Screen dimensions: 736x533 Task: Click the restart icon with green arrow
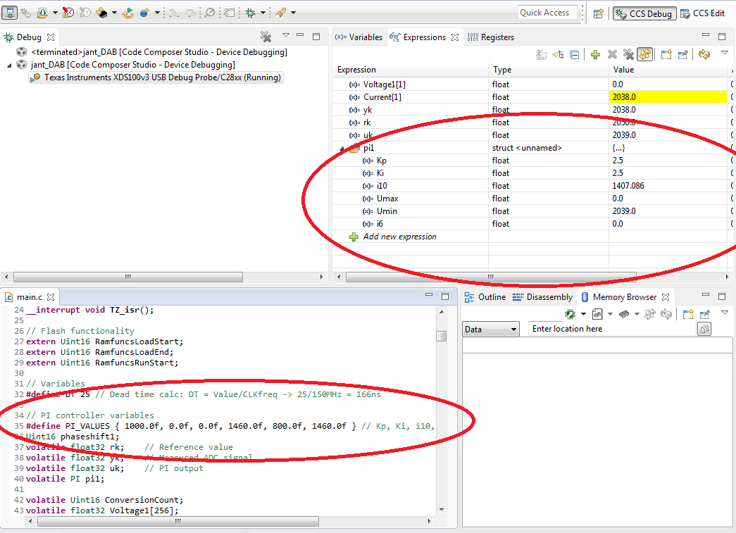pyautogui.click(x=127, y=13)
